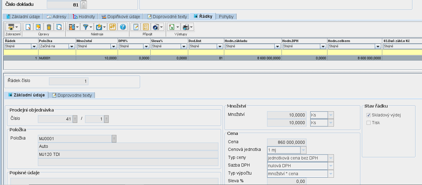Expand the Typ ceny dropdown
The image size is (422, 185).
click(x=331, y=158)
